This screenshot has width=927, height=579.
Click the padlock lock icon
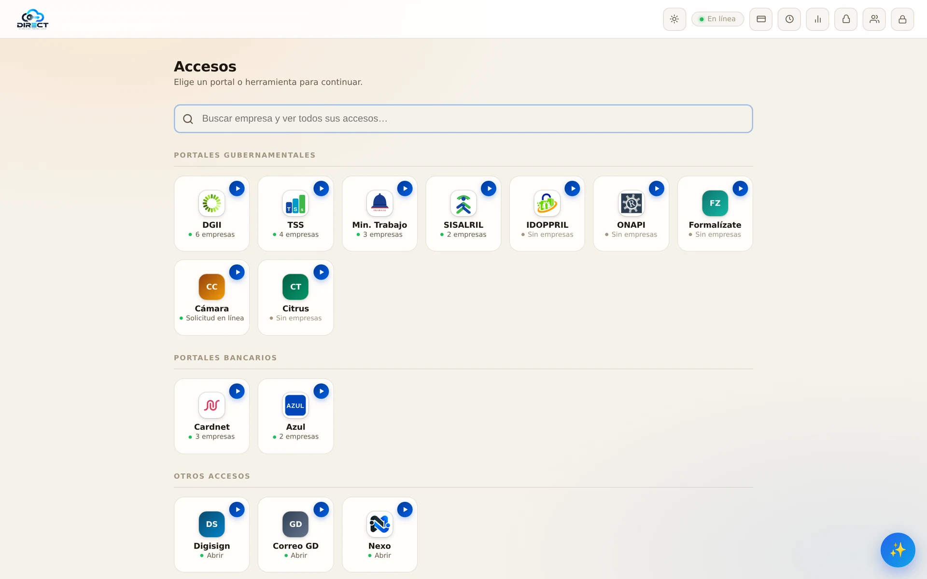pos(902,19)
